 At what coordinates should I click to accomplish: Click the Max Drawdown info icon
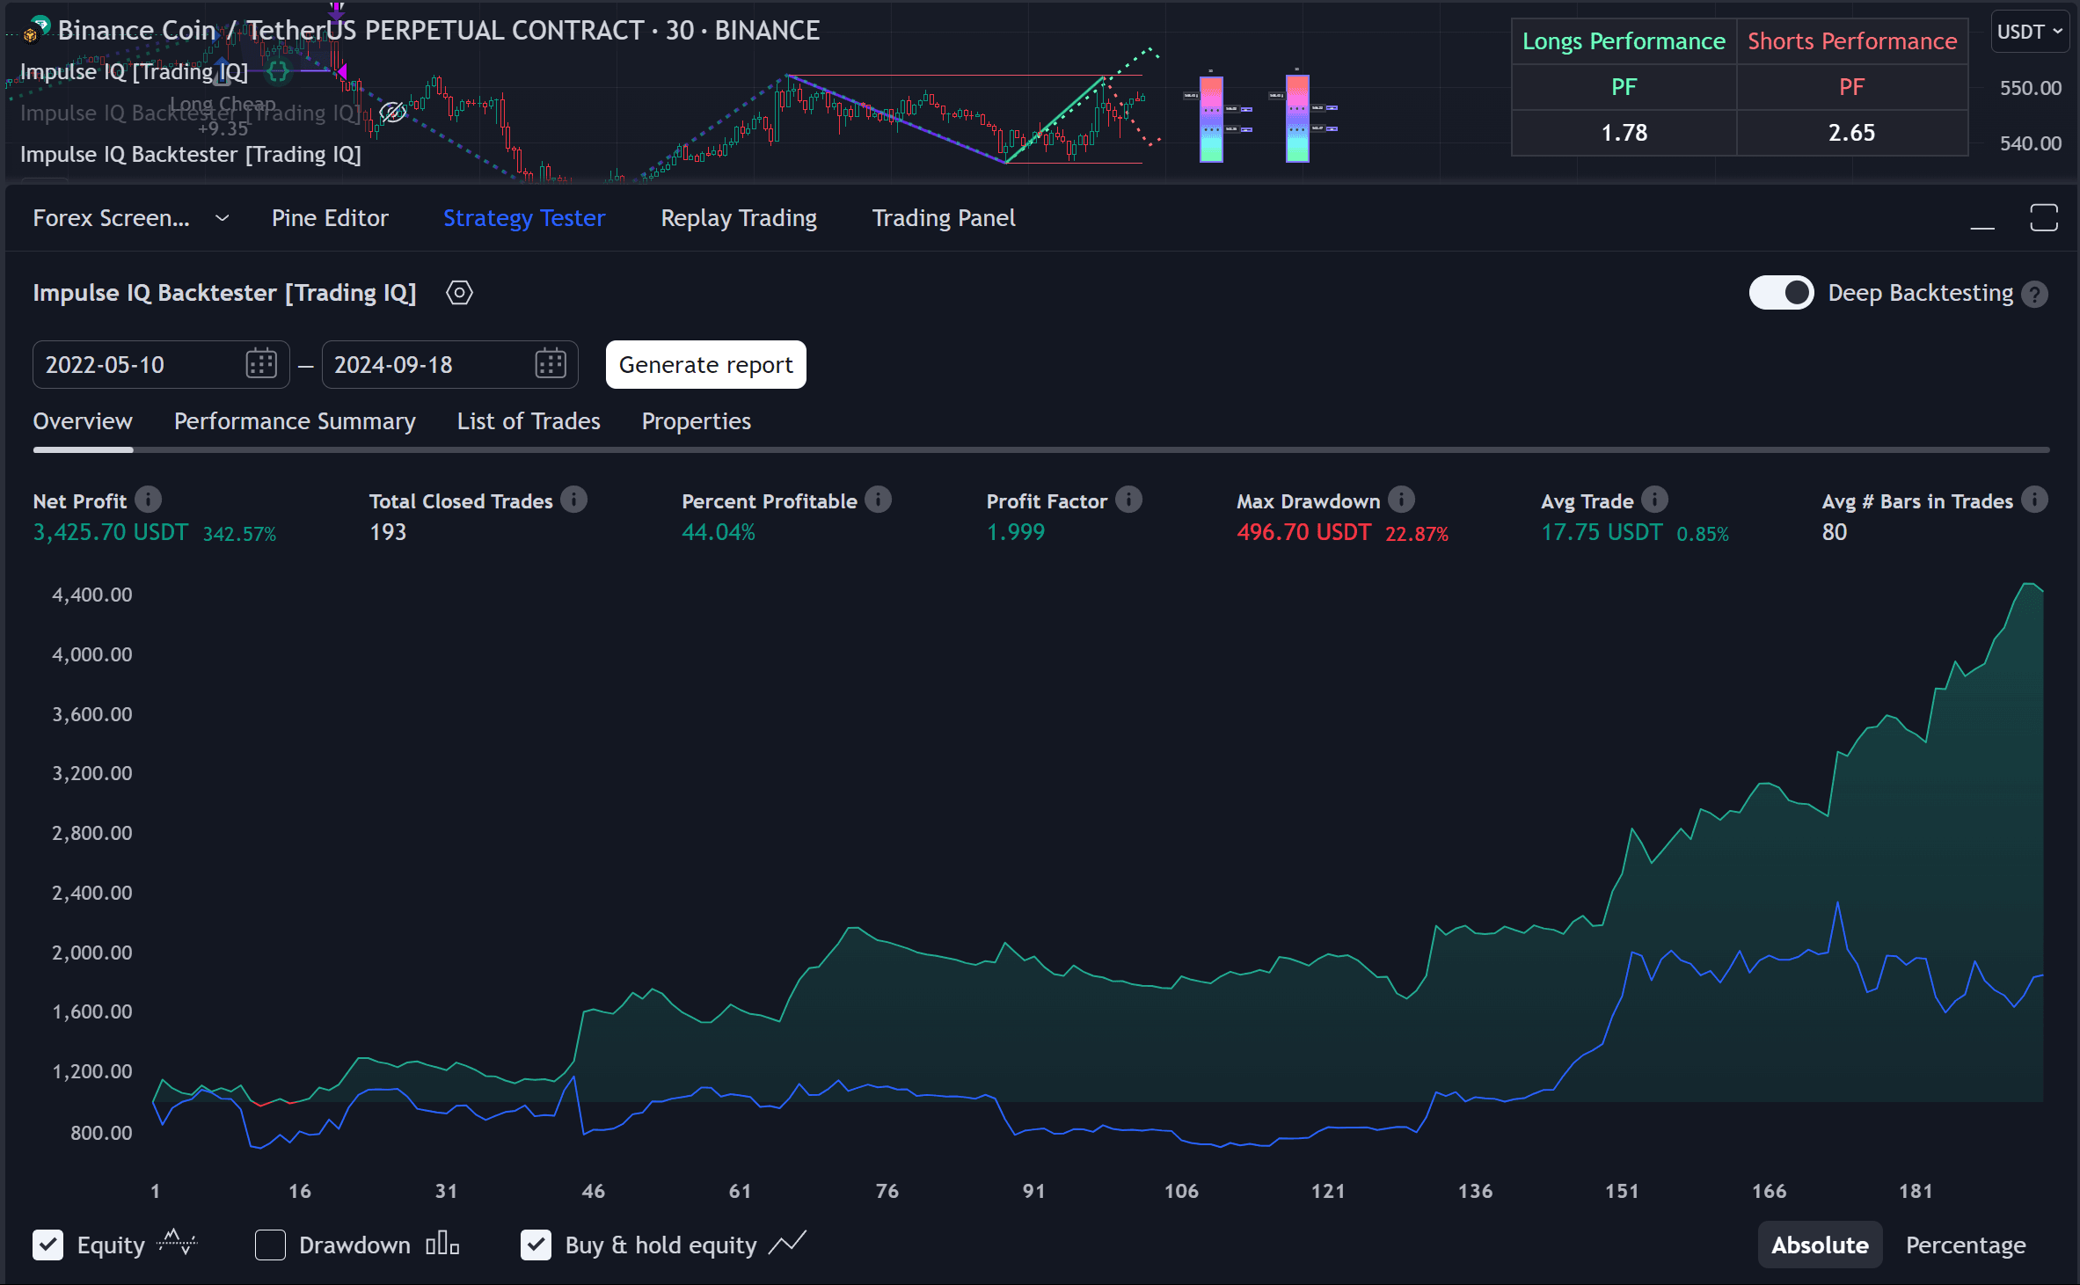(1401, 500)
